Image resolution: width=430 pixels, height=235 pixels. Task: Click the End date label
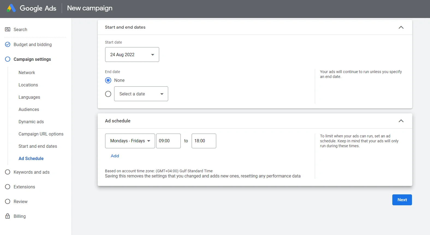coord(112,72)
